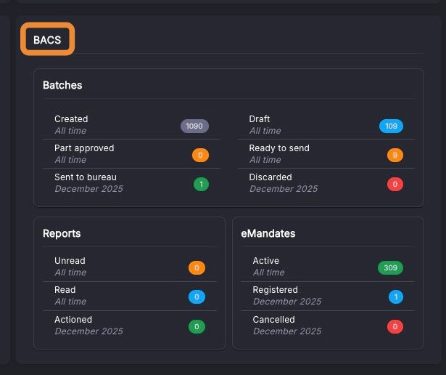Open the Batches card heading
Viewport: 446px width, 375px height.
pyautogui.click(x=62, y=85)
